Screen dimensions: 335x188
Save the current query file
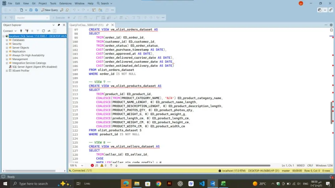tap(31, 10)
